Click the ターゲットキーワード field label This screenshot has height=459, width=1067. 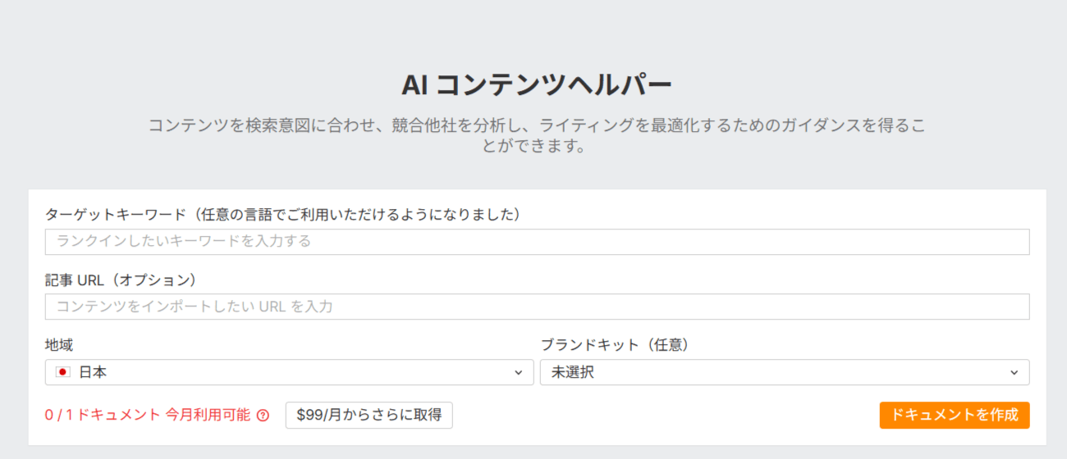pyautogui.click(x=283, y=215)
